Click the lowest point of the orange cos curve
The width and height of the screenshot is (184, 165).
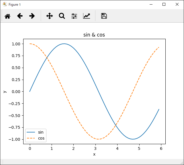(x=98, y=139)
